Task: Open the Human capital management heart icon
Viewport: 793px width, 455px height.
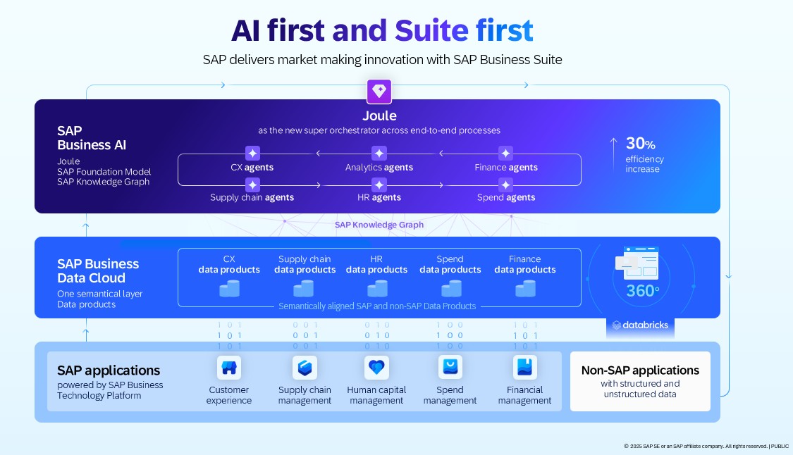Action: tap(376, 368)
